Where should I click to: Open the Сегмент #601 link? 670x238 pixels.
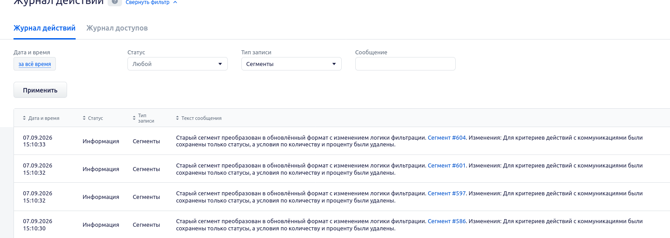pos(447,166)
